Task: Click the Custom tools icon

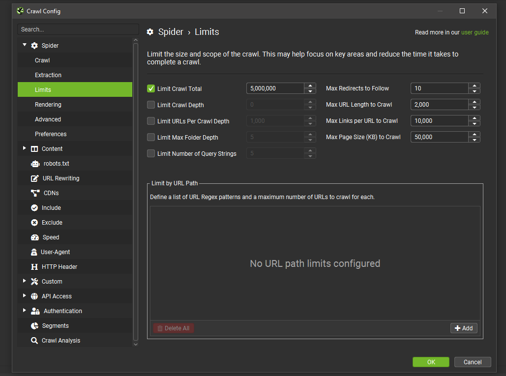Action: 34,282
